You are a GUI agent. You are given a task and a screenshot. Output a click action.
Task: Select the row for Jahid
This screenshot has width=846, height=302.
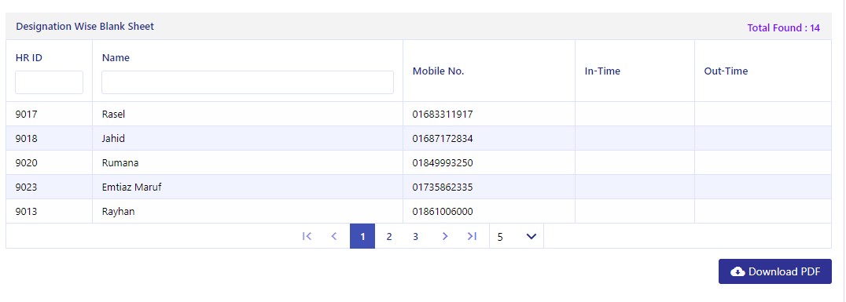coord(419,138)
